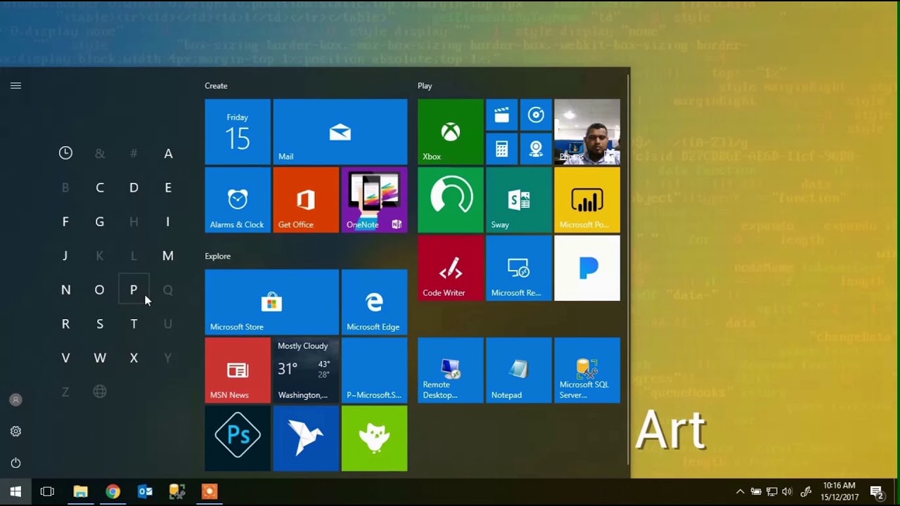Jump to letter F in app list
This screenshot has width=900, height=506.
pyautogui.click(x=65, y=221)
